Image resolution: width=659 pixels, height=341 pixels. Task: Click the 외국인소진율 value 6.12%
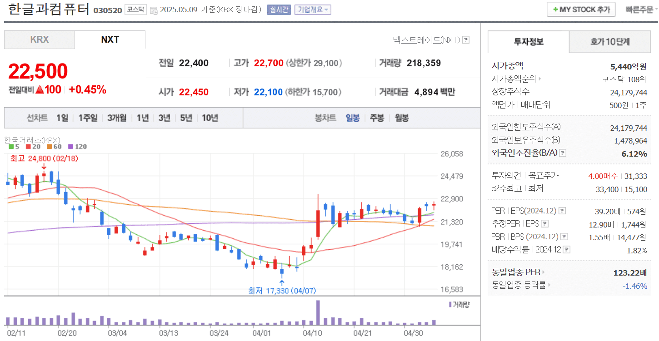point(634,154)
